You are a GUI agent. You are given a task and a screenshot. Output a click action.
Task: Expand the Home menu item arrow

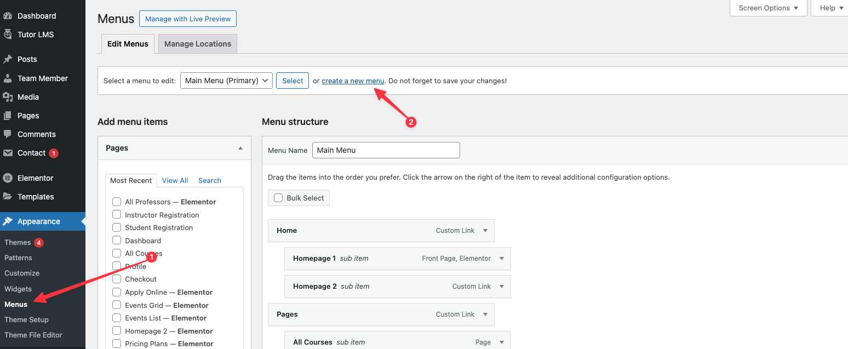[x=485, y=231]
